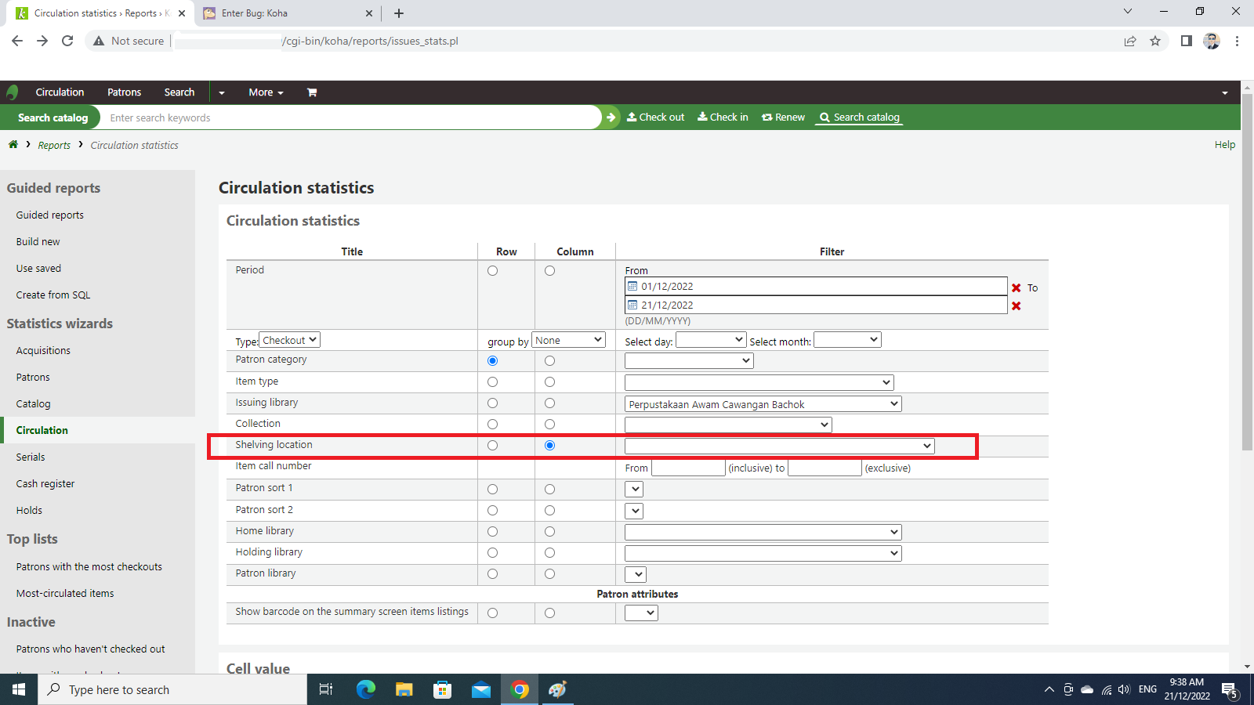Click the green search submit arrow
Viewport: 1254px width, 705px height.
611,117
